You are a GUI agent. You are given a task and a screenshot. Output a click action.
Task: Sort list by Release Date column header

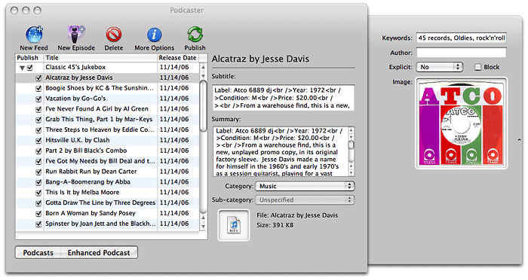[178, 58]
